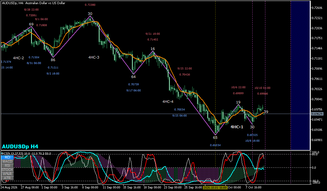Image resolution: width=327 pixels, height=191 pixels.
Task: Switch to the W%R indicator button
Action: 8,174
